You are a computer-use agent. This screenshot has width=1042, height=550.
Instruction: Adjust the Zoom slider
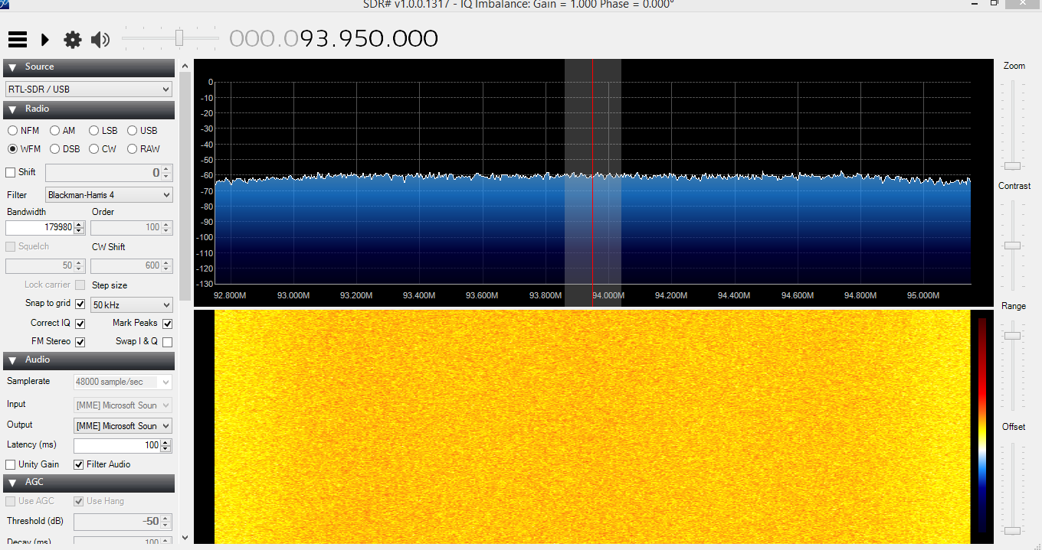point(1014,164)
